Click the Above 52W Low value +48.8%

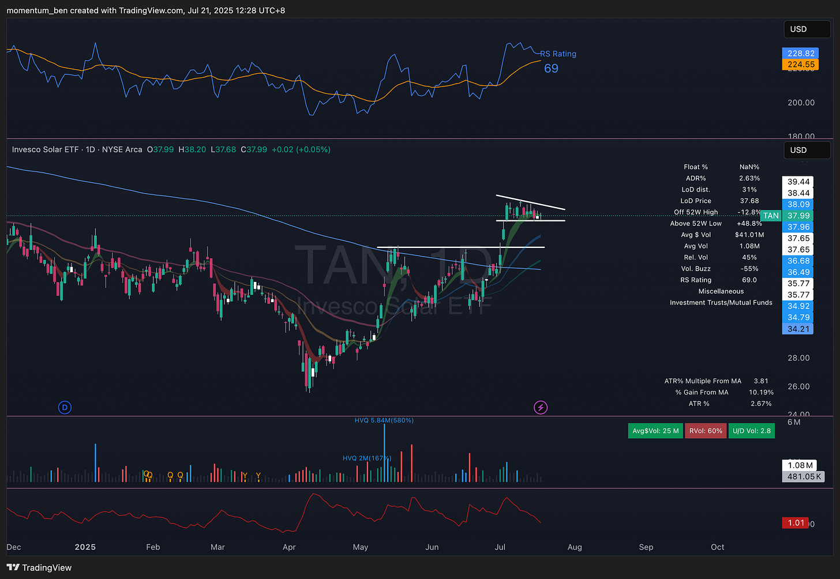pos(749,223)
